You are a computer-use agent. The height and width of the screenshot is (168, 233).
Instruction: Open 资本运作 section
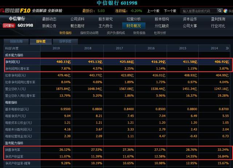[x=190, y=19]
